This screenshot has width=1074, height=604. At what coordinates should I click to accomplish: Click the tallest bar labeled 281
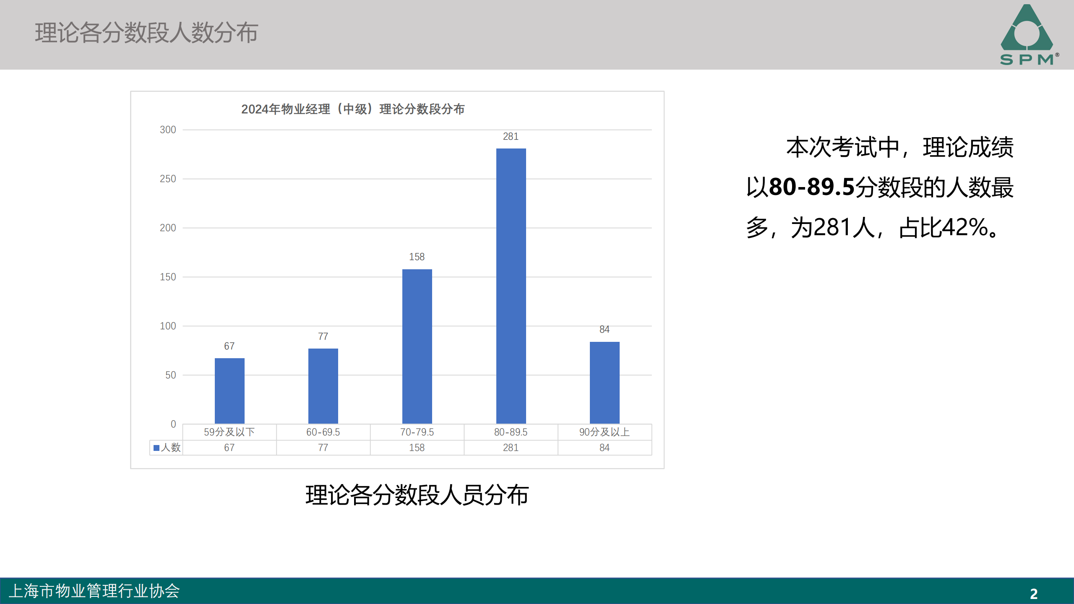click(x=511, y=286)
